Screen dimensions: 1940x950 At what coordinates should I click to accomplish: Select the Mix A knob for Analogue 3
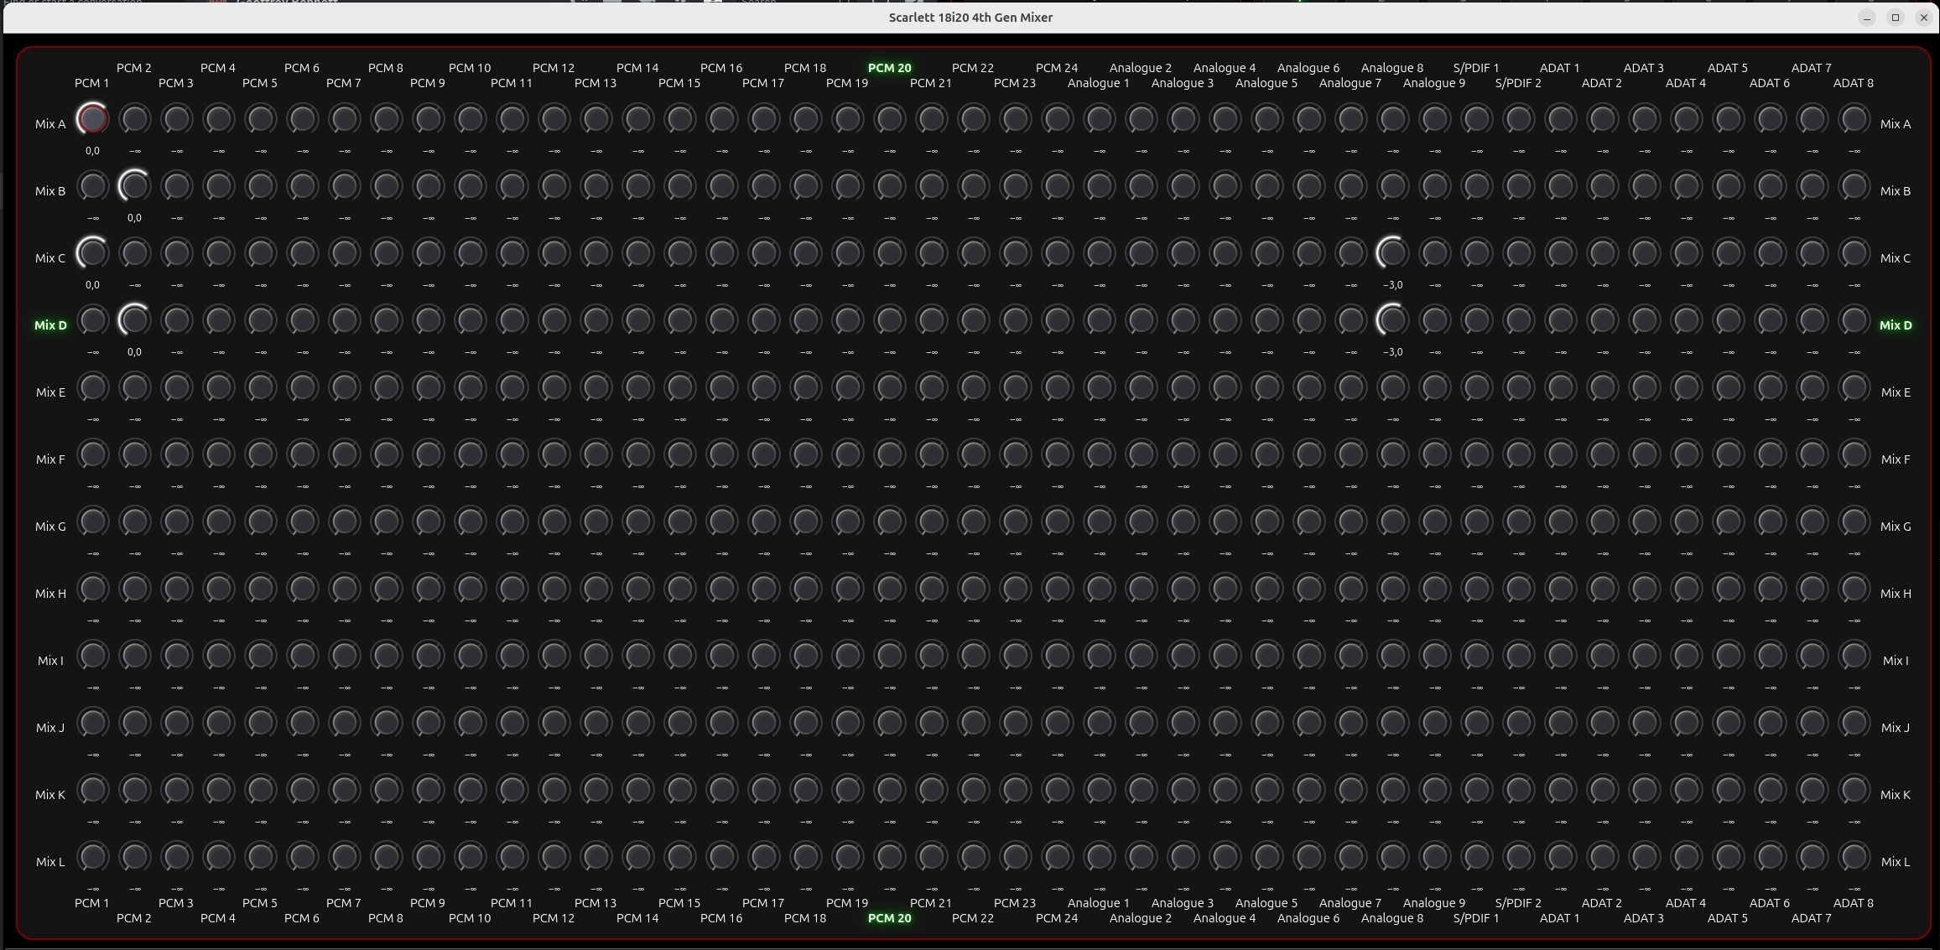click(x=1183, y=119)
